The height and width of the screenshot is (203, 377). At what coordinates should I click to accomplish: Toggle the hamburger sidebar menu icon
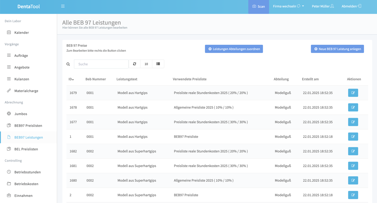tap(63, 6)
